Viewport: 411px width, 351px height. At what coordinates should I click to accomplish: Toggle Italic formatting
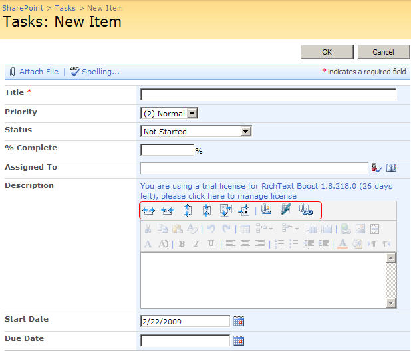[196, 244]
